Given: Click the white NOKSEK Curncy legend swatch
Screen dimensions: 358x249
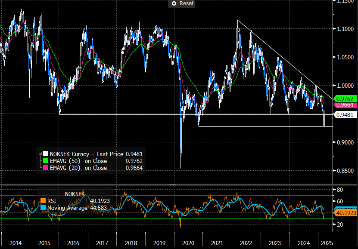Looking at the screenshot, I should pyautogui.click(x=44, y=154).
